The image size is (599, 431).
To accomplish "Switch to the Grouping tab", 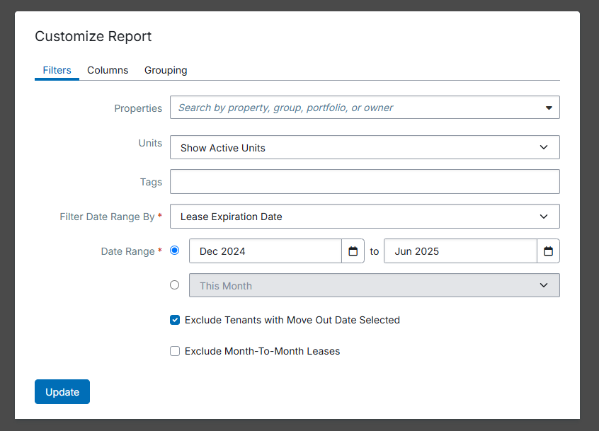I will (166, 70).
